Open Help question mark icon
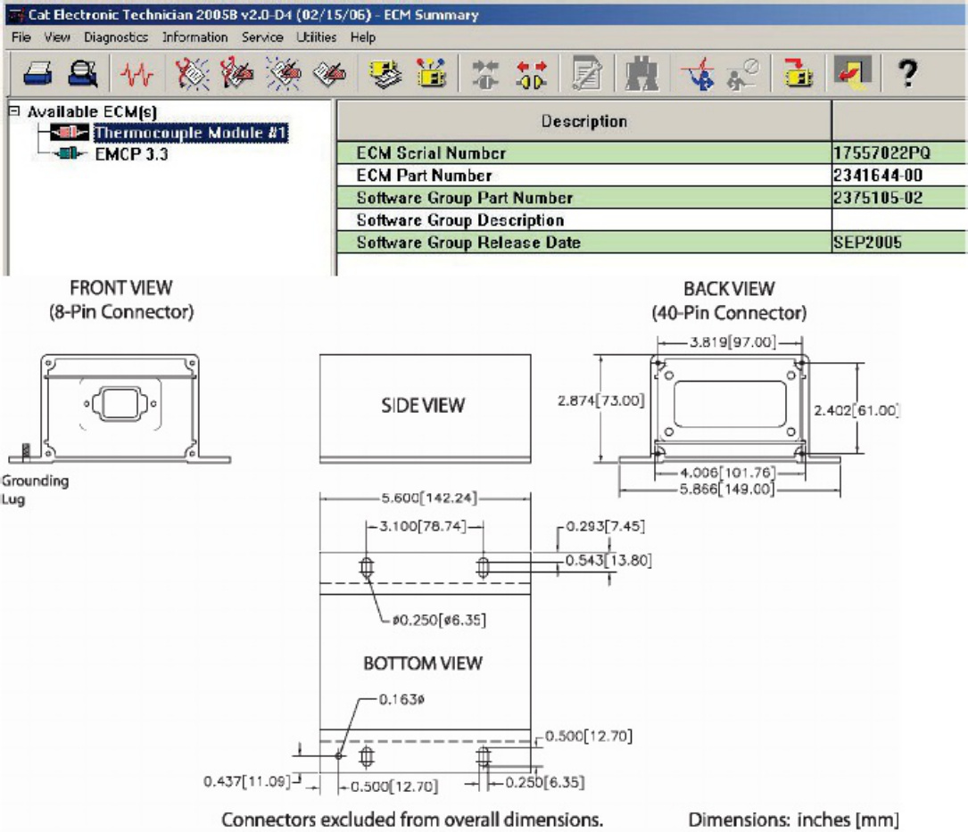Viewport: 968px width, 832px height. (907, 73)
